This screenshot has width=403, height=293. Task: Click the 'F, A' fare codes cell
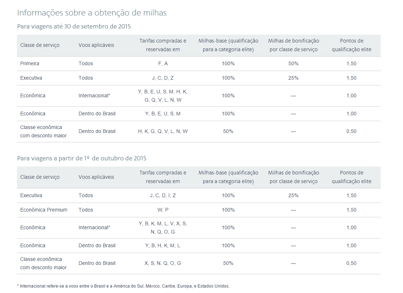[163, 63]
